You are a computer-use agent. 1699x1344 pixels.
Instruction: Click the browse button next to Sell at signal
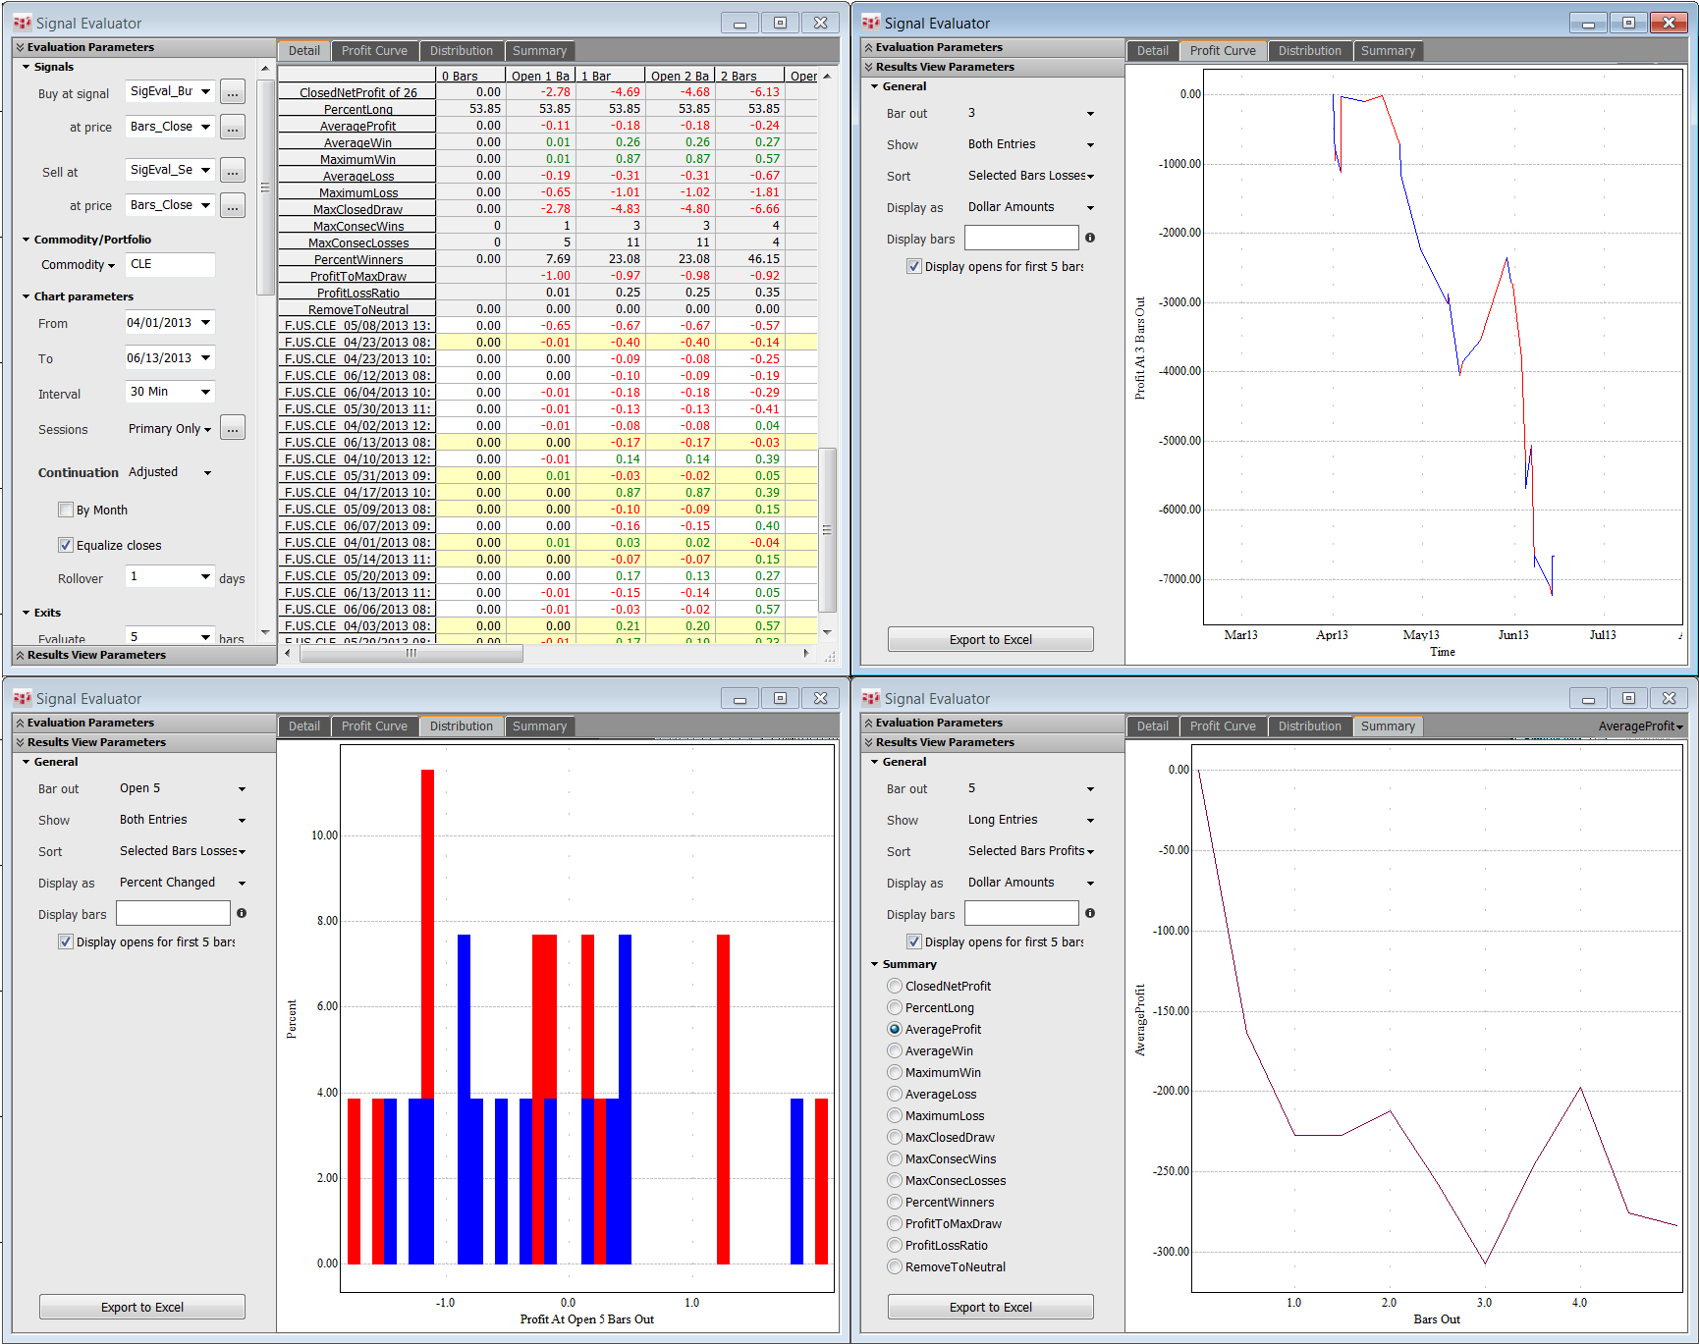click(x=232, y=171)
